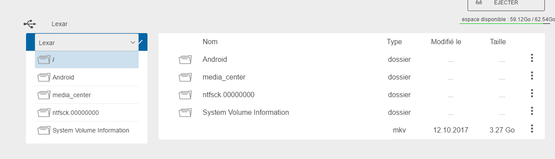Select root folder / in tree
Viewport: 555px width, 159px height.
87,60
